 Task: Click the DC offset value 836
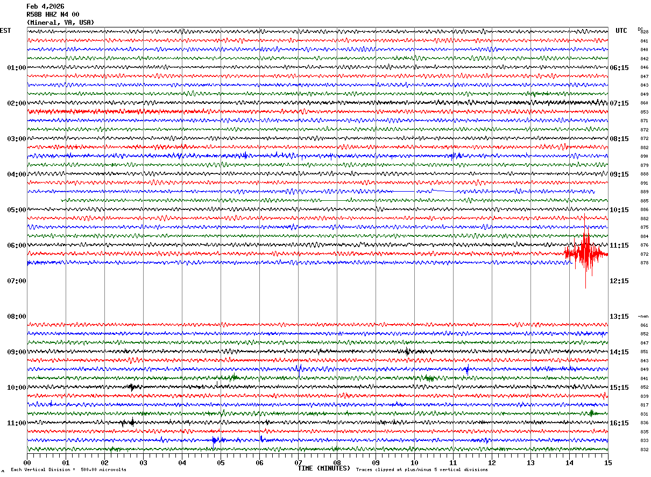(645, 423)
